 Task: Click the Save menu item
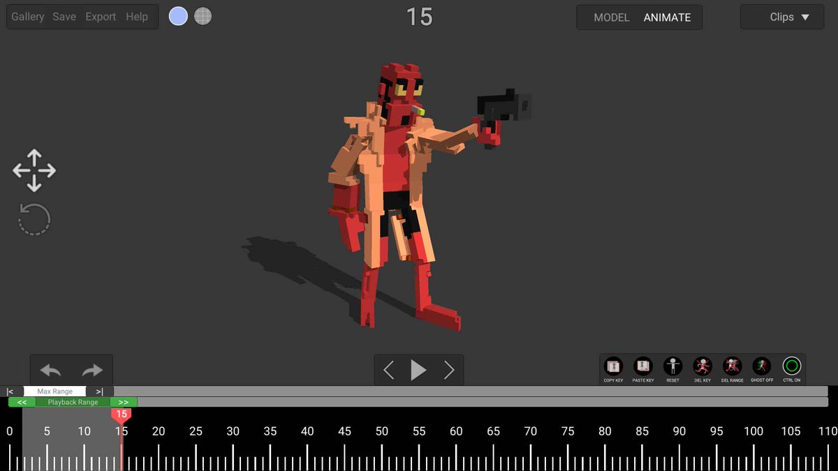point(64,17)
